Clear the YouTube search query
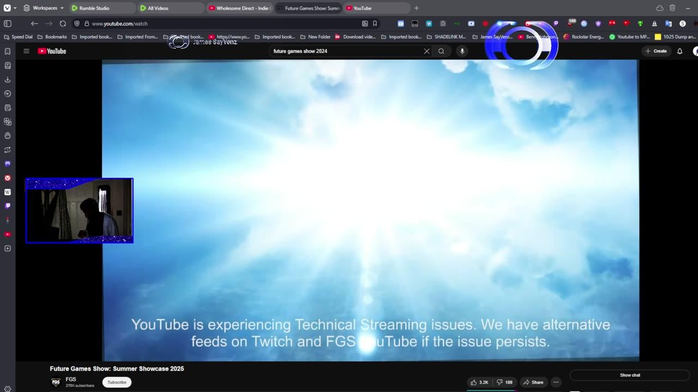 tap(427, 51)
